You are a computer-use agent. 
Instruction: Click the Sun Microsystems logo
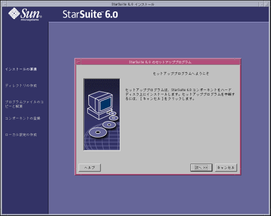click(x=25, y=14)
